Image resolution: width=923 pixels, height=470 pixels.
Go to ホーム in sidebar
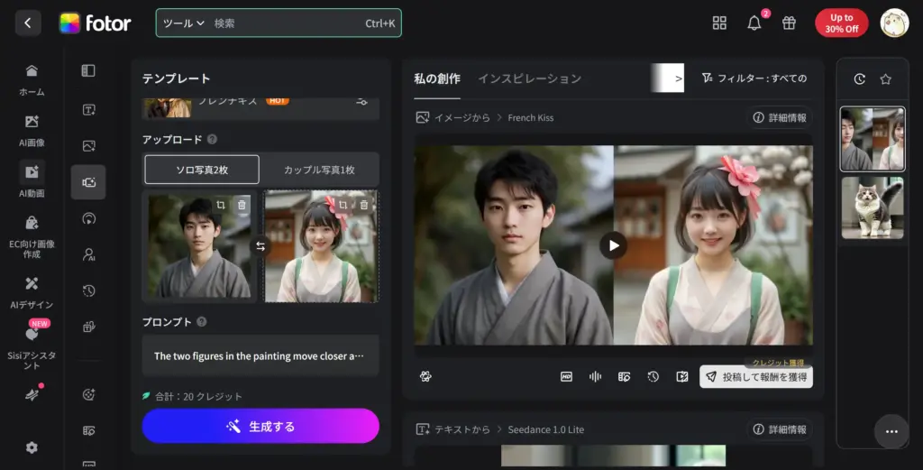(x=32, y=80)
